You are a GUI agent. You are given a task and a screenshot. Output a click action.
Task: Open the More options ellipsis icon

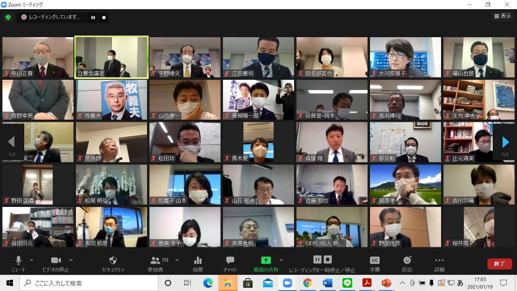coord(439,260)
